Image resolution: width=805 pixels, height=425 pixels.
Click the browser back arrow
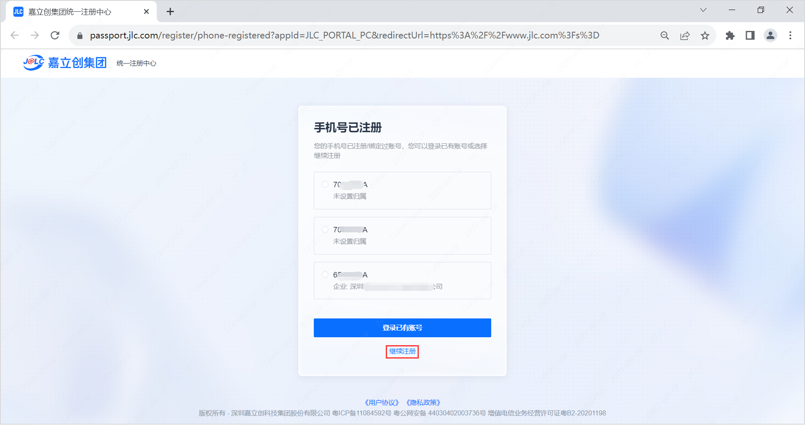pyautogui.click(x=15, y=36)
